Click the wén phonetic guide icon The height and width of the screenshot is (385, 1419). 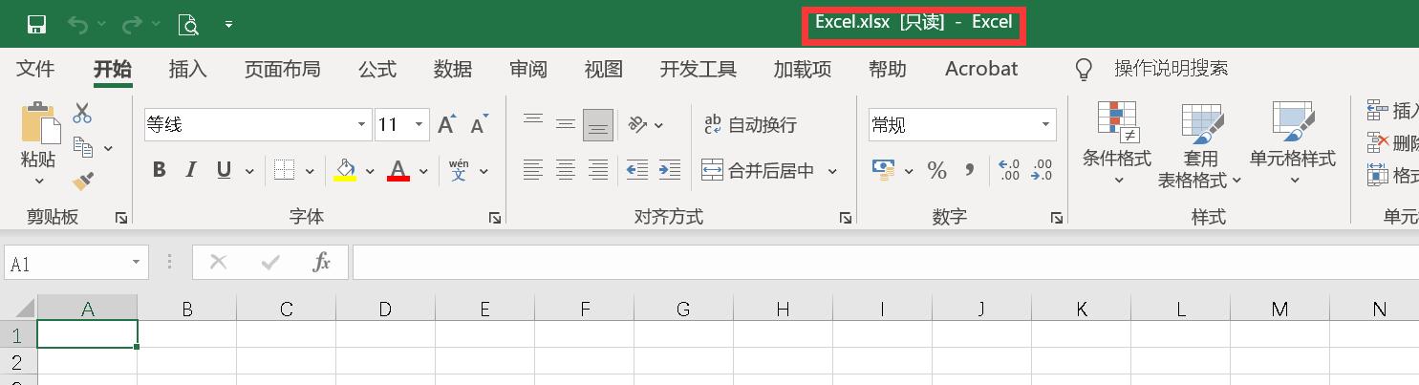(x=459, y=170)
